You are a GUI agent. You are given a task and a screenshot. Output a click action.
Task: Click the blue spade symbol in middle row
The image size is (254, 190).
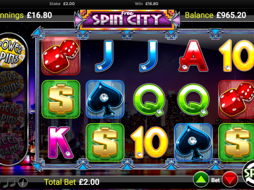click(105, 99)
